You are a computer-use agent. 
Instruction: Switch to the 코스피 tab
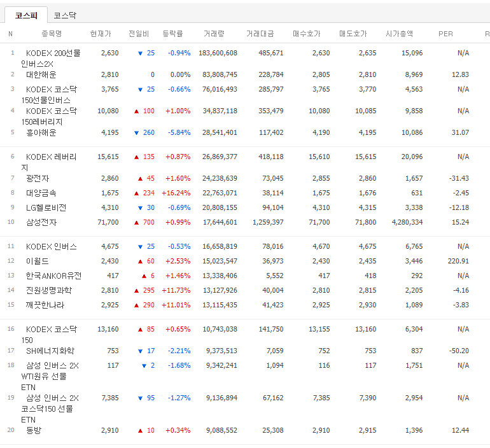[26, 15]
